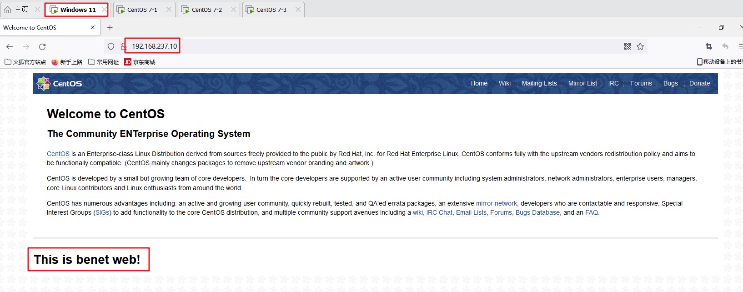
Task: Click the tracking protection shield icon
Action: [x=111, y=46]
